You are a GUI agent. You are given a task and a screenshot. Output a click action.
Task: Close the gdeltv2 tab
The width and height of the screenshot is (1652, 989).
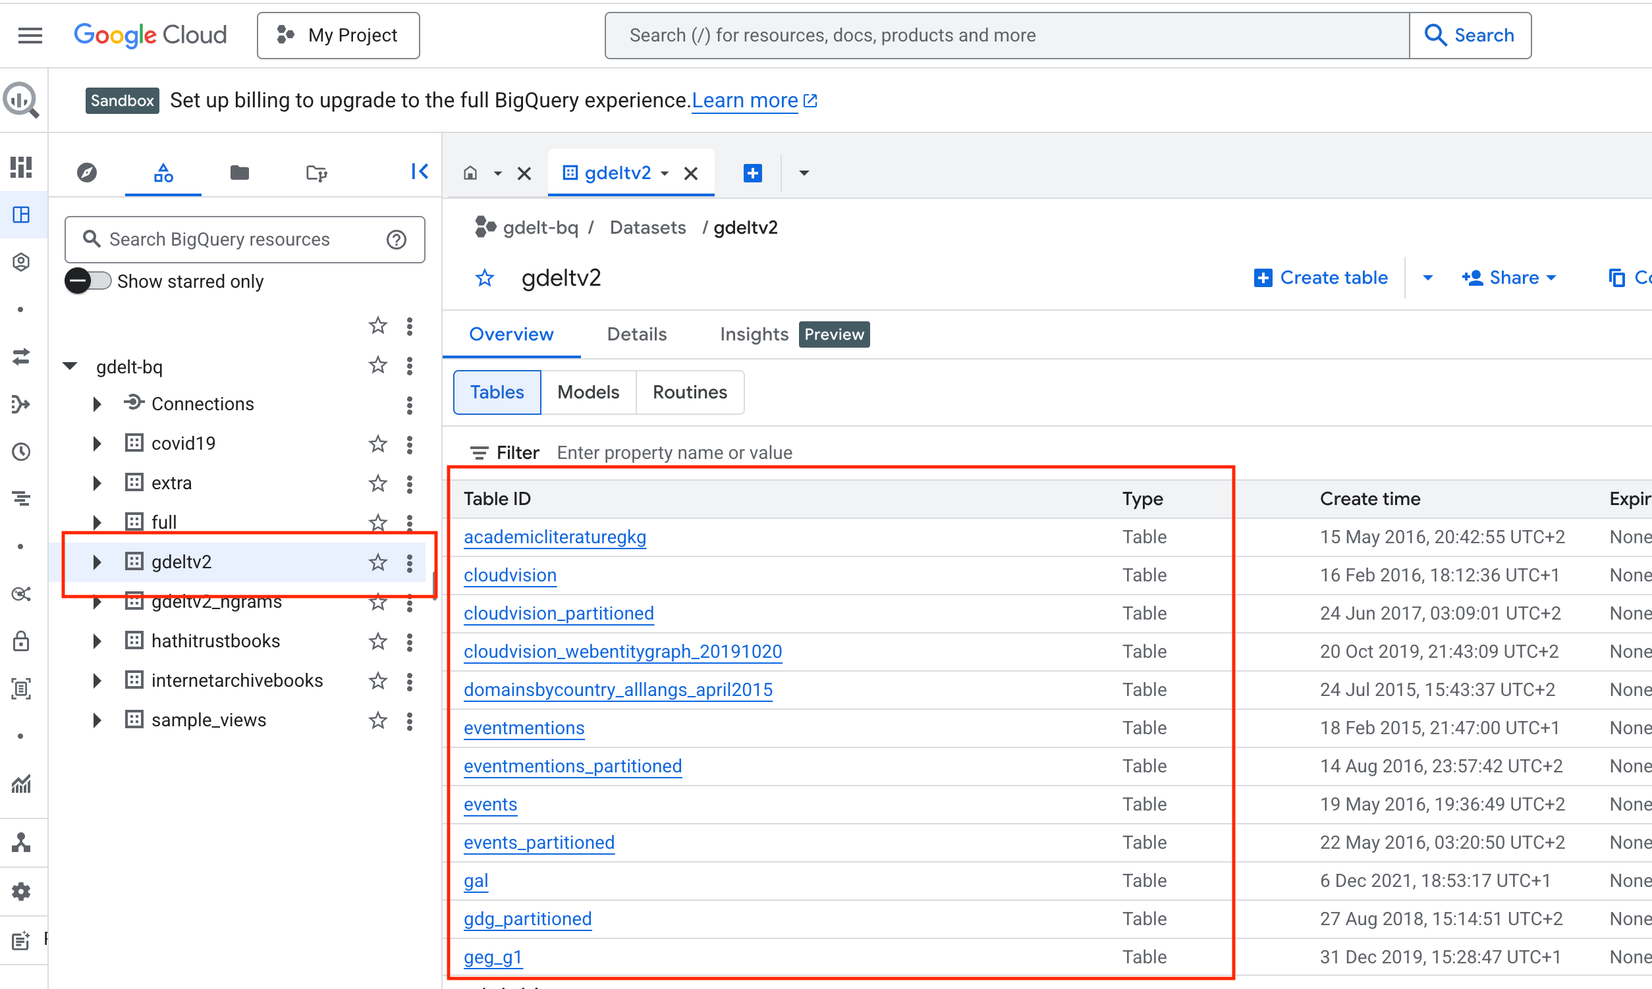tap(691, 174)
